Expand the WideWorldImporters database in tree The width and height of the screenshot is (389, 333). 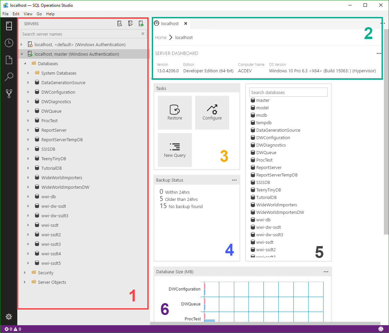coord(28,178)
